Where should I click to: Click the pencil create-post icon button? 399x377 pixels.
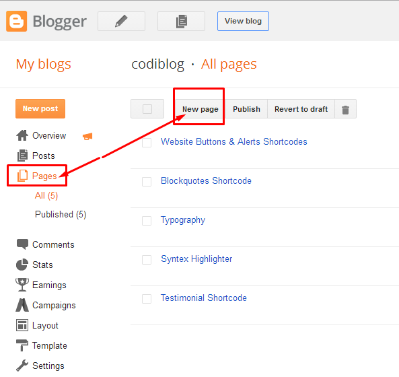(x=121, y=21)
